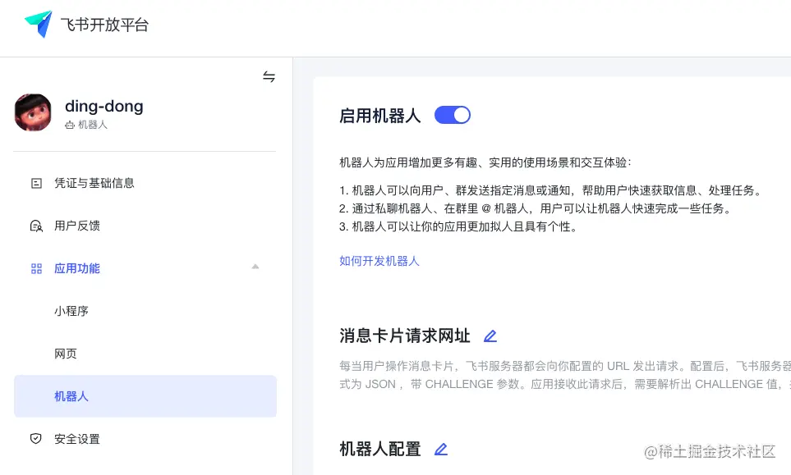Click the 用户反馈 icon in sidebar
Image resolution: width=791 pixels, height=475 pixels.
36,226
